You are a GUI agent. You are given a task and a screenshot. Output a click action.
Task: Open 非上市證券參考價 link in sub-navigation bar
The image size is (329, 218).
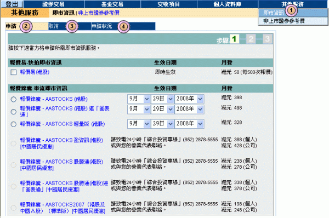pos(99,13)
